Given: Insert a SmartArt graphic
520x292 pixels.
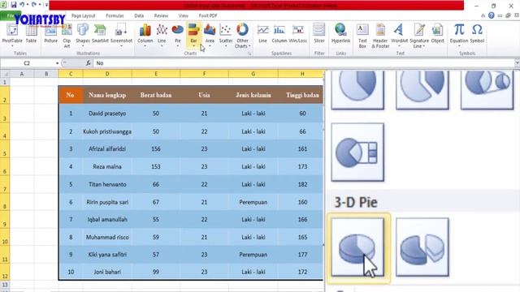Looking at the screenshot, I should click(x=100, y=34).
